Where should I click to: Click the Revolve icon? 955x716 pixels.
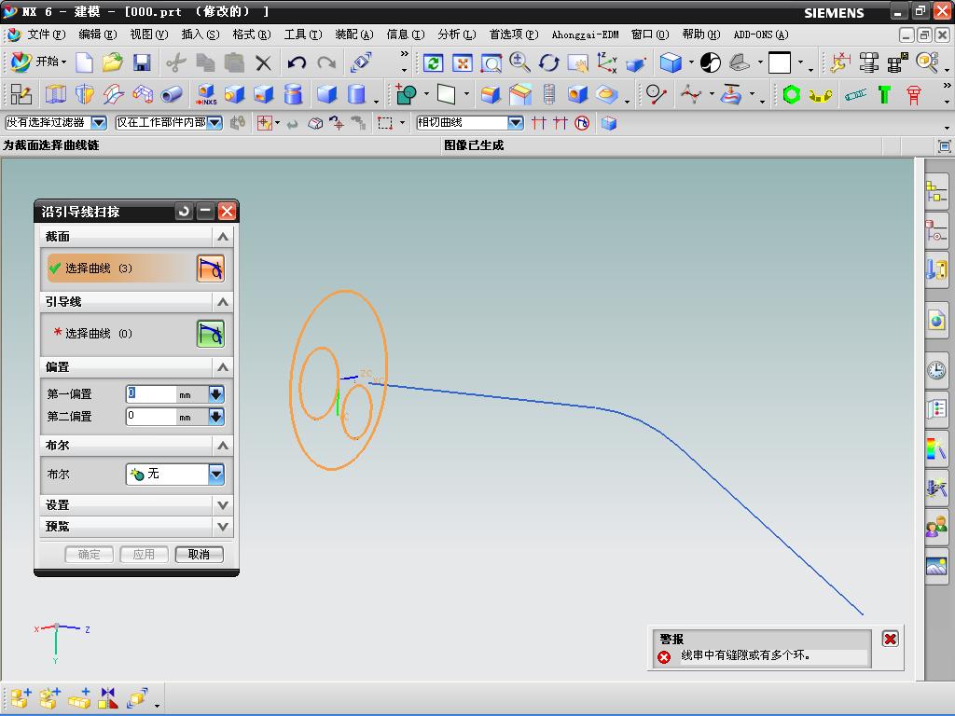pyautogui.click(x=85, y=94)
